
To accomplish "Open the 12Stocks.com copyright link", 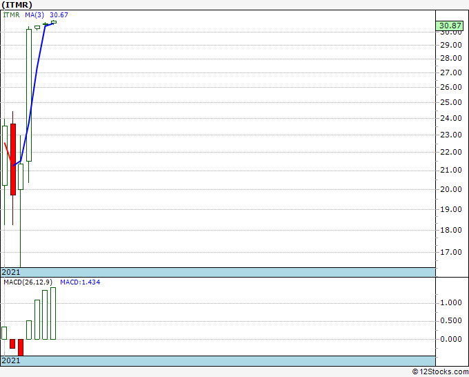I will 440,371.
